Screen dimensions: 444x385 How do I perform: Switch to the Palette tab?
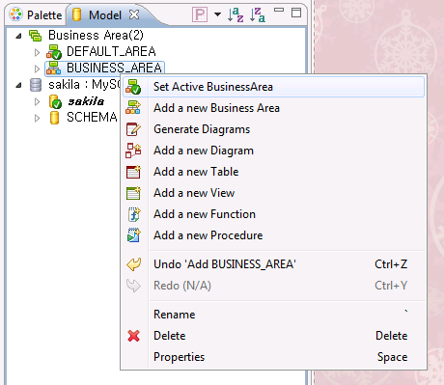[x=36, y=14]
